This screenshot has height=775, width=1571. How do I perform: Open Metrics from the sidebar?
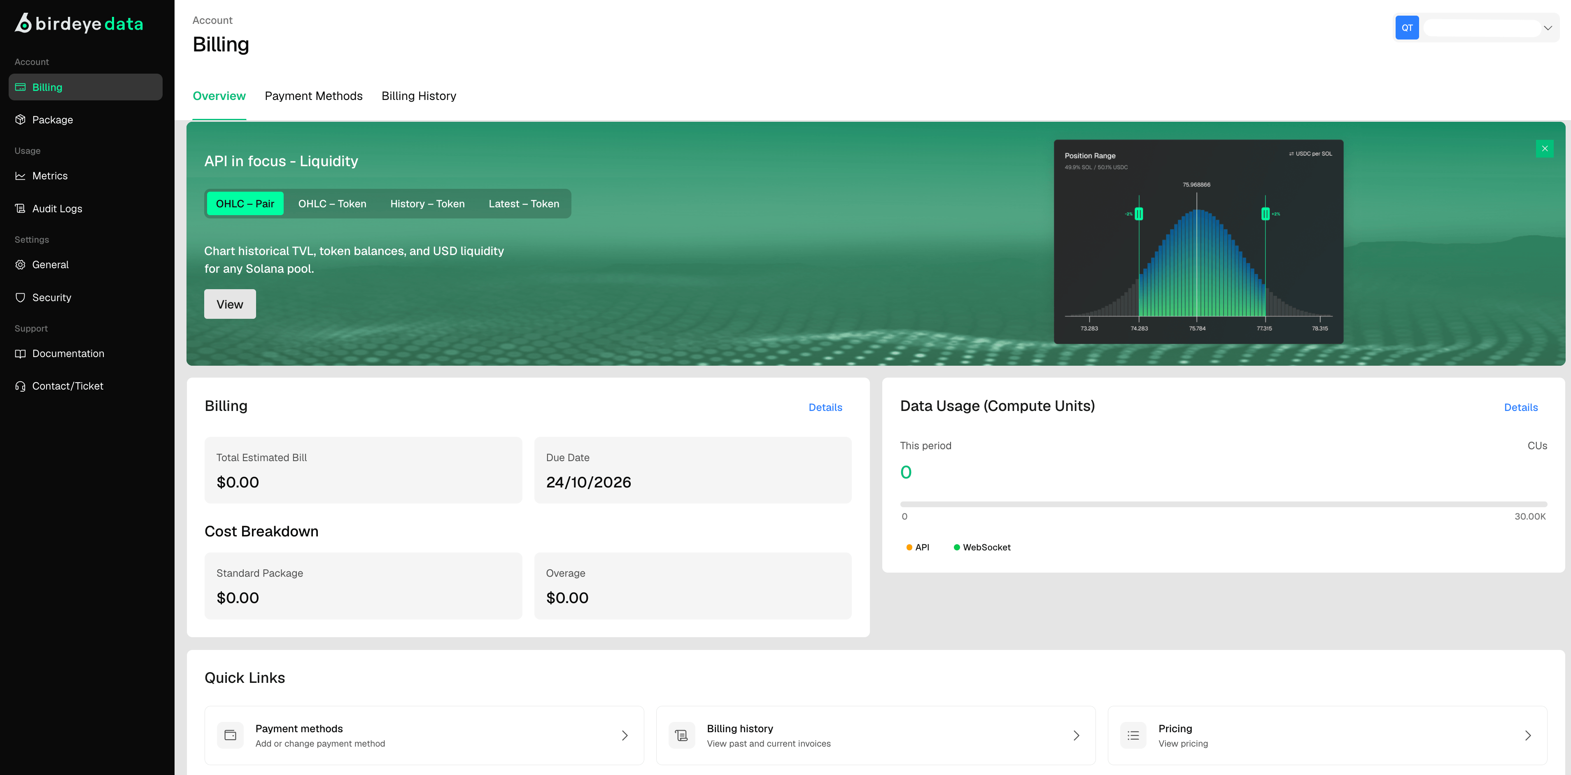(x=85, y=176)
